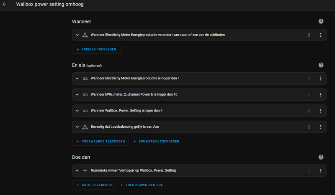Expand the Energieproductie hoger dan 1 condition
Image resolution: width=335 pixels, height=195 pixels.
click(77, 79)
